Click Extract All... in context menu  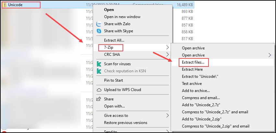[114, 40]
